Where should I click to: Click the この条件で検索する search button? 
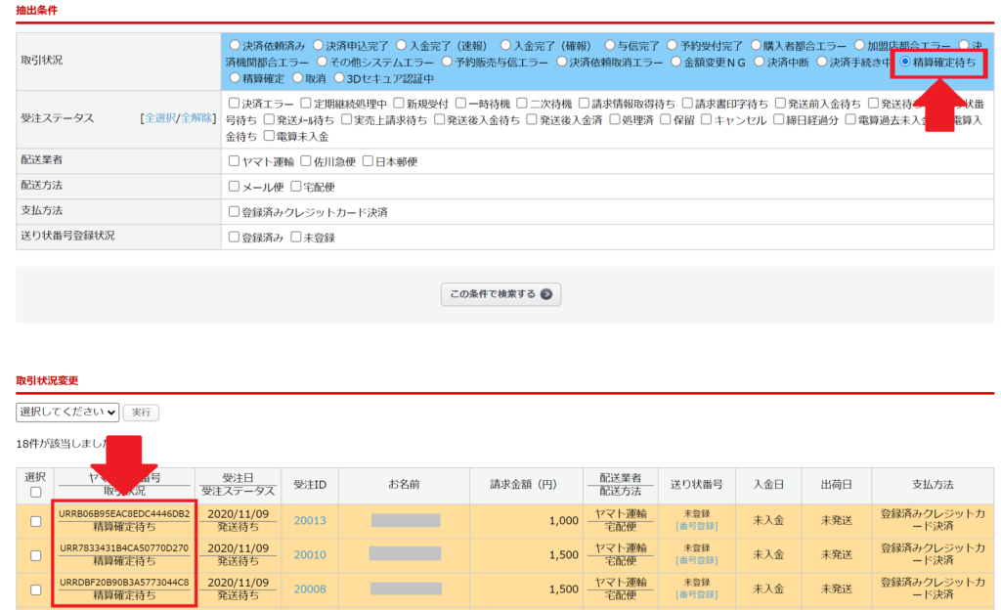pos(500,294)
